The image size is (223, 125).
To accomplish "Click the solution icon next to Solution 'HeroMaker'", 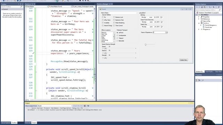I will point(198,12).
